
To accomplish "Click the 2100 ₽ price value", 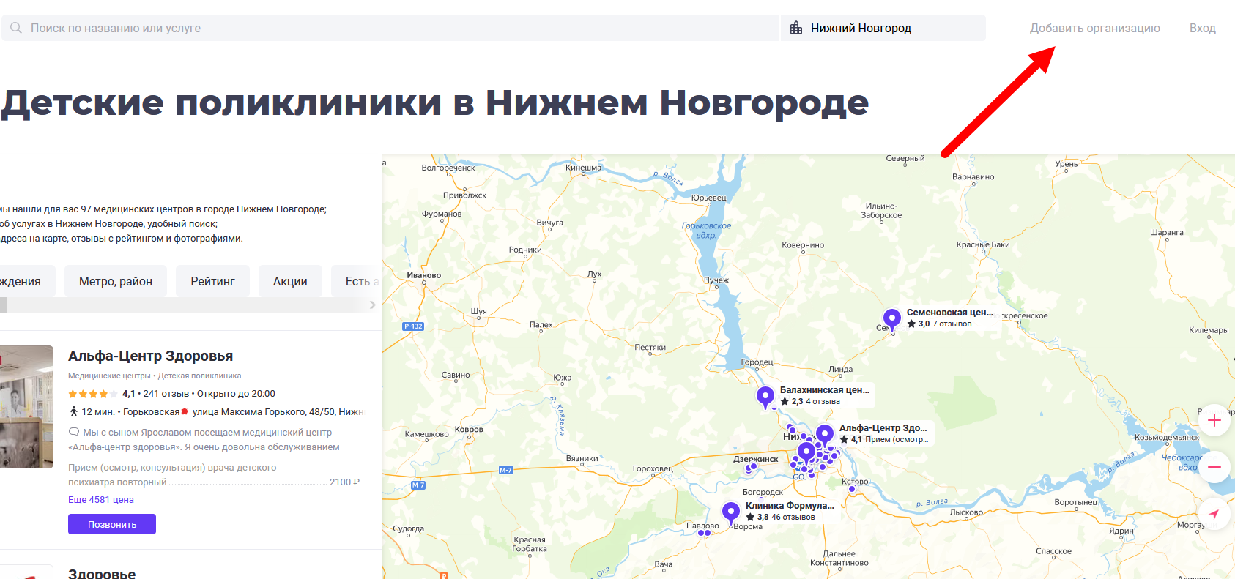I will [x=344, y=482].
